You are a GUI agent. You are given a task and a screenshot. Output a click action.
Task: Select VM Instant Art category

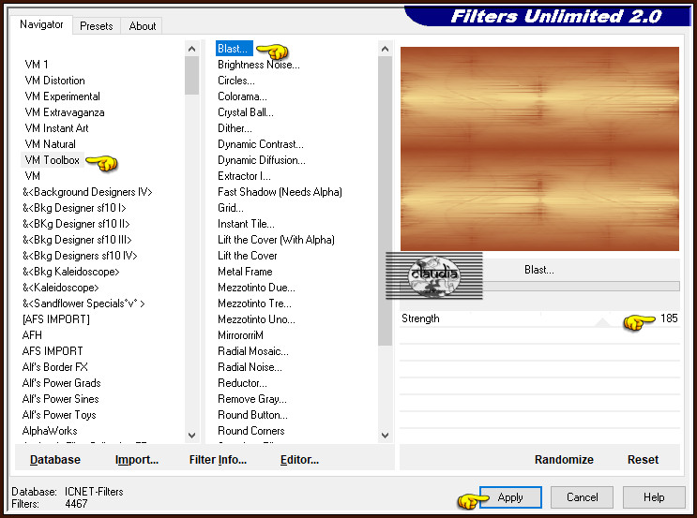(x=56, y=128)
